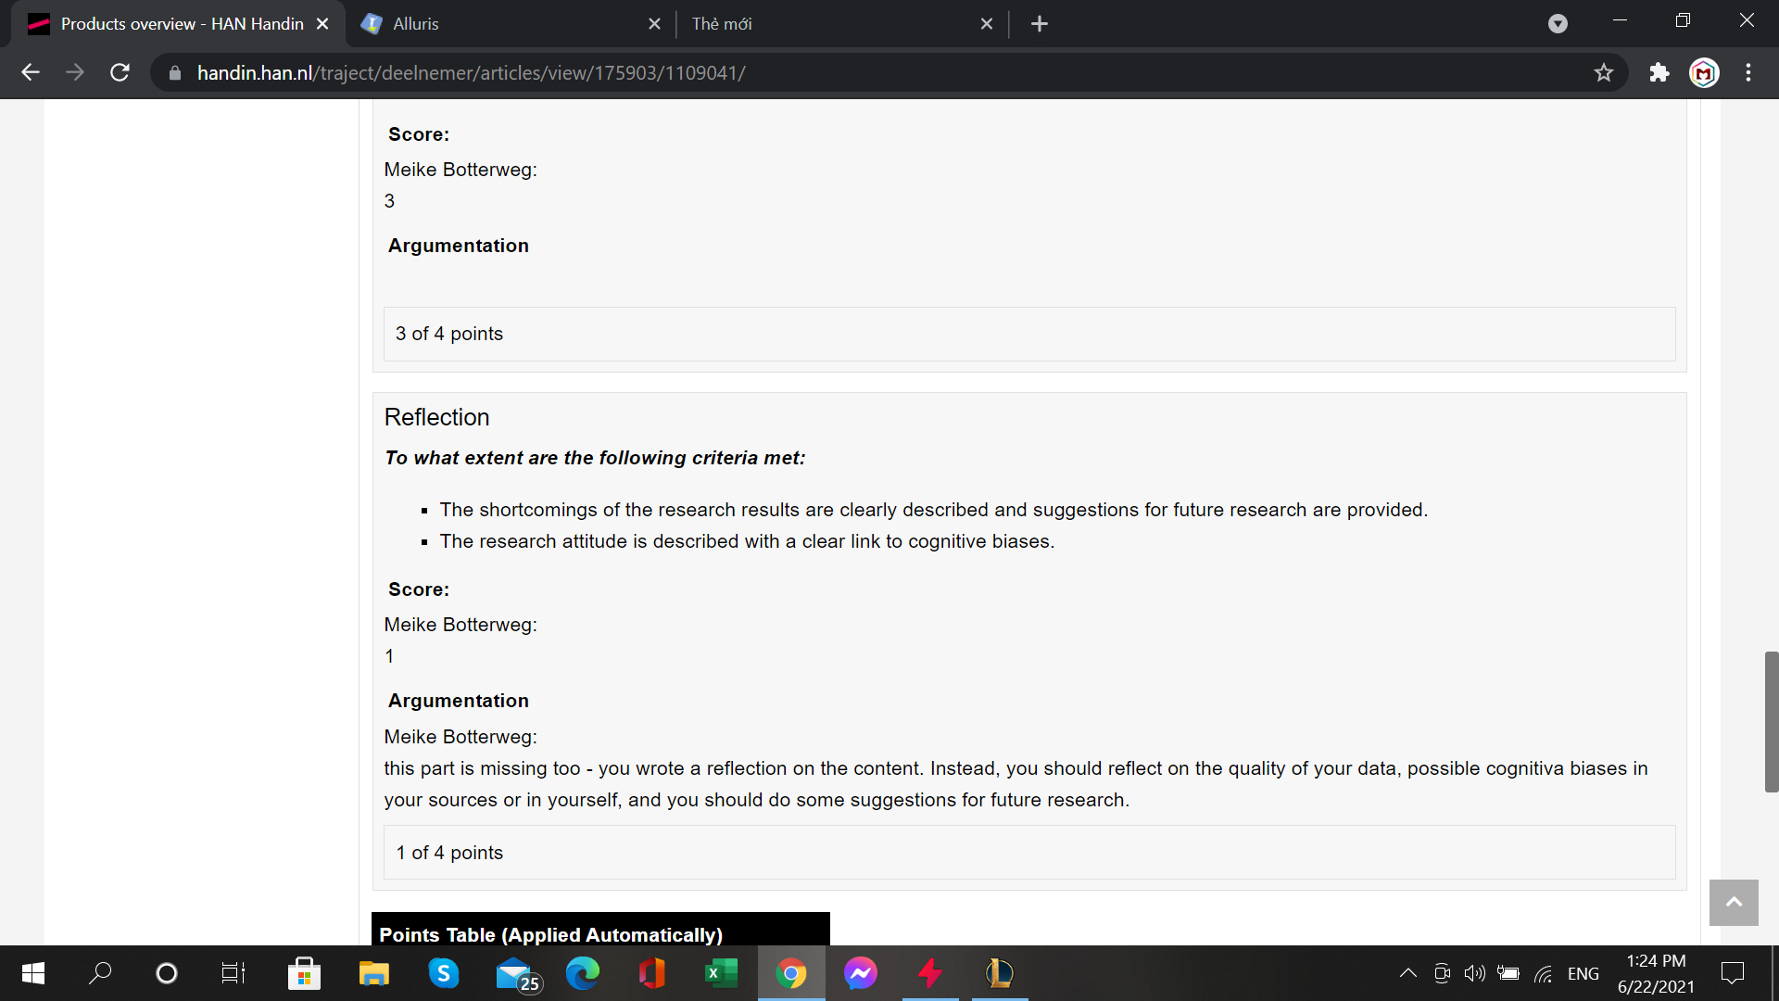Open Excel from the taskbar
This screenshot has height=1001, width=1779.
point(721,973)
